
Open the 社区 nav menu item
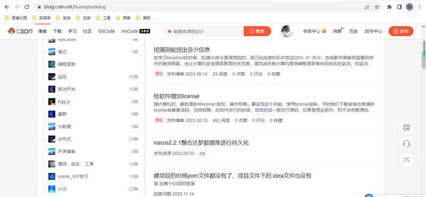[x=87, y=31]
